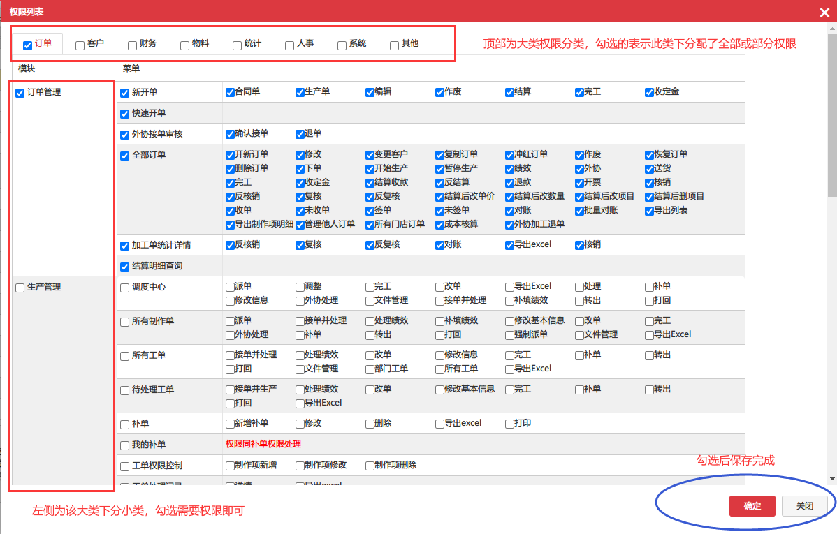Toggle the 编辑 checkbox in 新开单 row
The image size is (837, 534).
pos(370,93)
